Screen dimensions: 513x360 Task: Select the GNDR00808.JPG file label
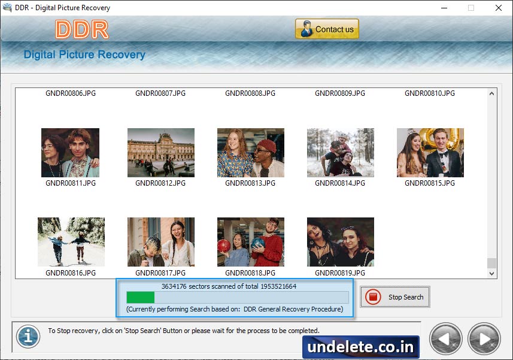point(250,93)
